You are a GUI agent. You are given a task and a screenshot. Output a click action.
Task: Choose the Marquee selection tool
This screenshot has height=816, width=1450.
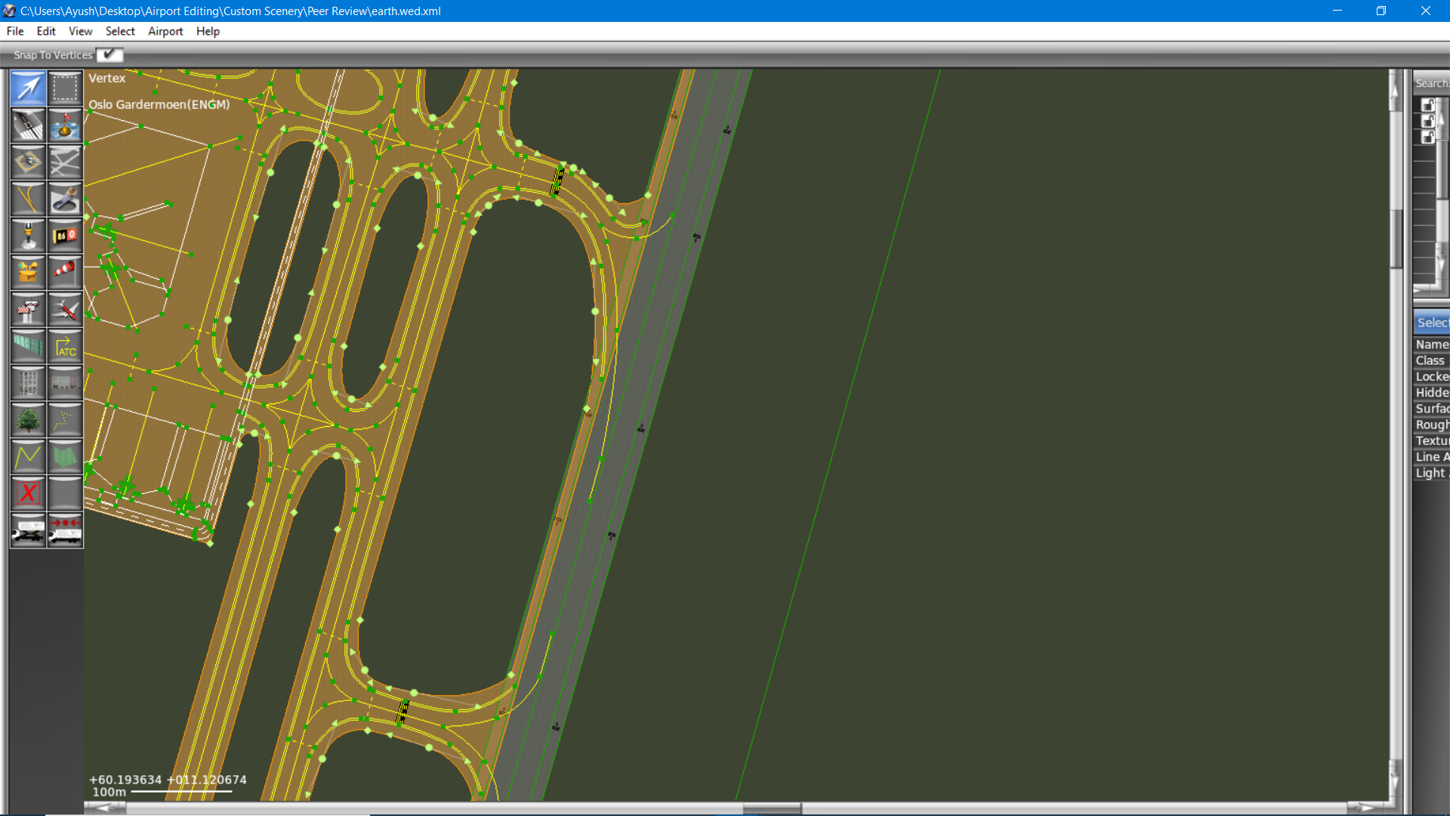tap(65, 88)
